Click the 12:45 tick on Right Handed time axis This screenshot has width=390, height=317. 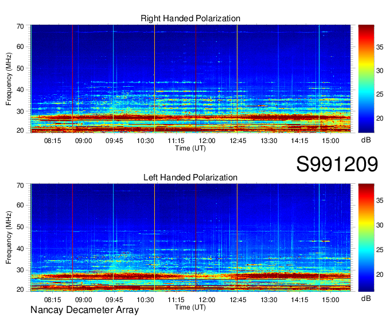click(238, 141)
